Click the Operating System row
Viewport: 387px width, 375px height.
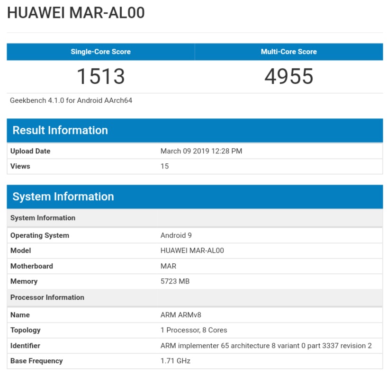click(37, 235)
